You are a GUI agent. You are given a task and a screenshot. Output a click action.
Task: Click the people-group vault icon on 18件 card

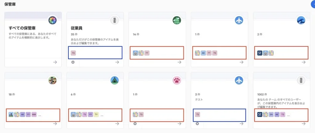tap(53, 80)
